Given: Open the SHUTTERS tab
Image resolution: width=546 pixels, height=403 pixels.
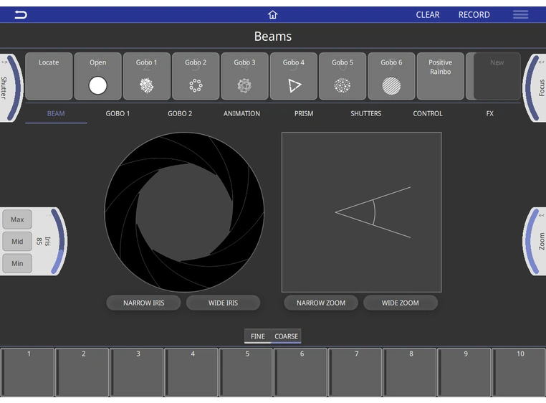Looking at the screenshot, I should point(365,113).
